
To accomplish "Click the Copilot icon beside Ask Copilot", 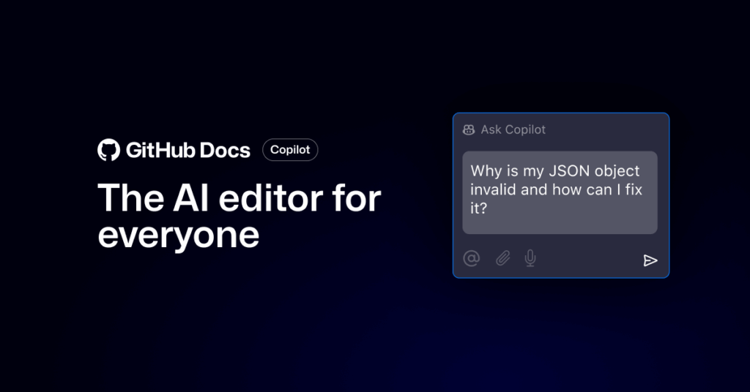I will click(469, 130).
